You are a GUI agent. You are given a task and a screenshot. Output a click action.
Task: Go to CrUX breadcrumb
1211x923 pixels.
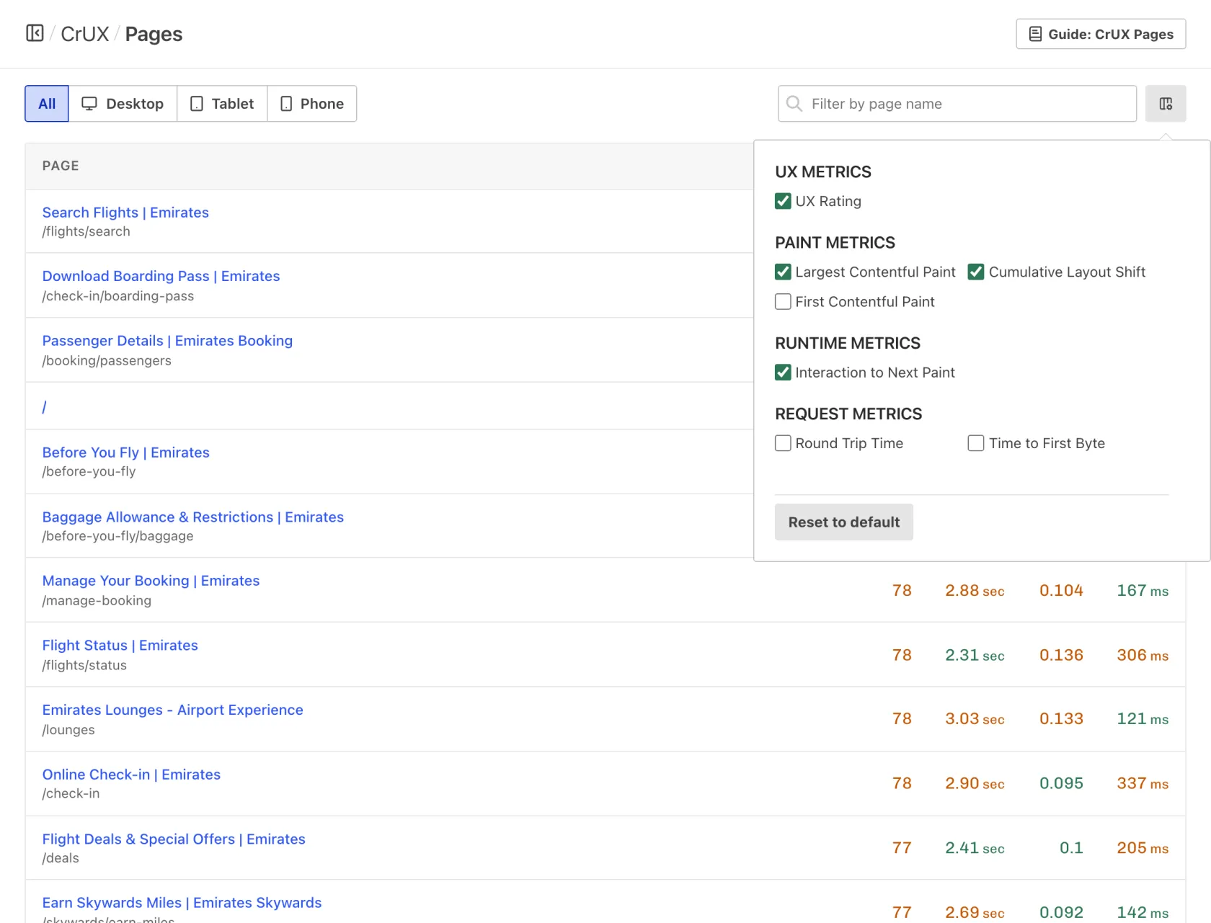(85, 34)
